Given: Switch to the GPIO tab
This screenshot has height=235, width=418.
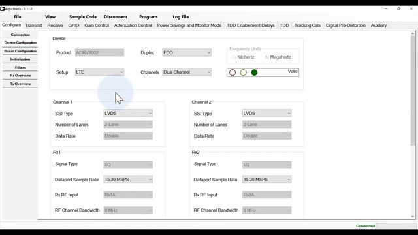Looking at the screenshot, I should [x=74, y=25].
